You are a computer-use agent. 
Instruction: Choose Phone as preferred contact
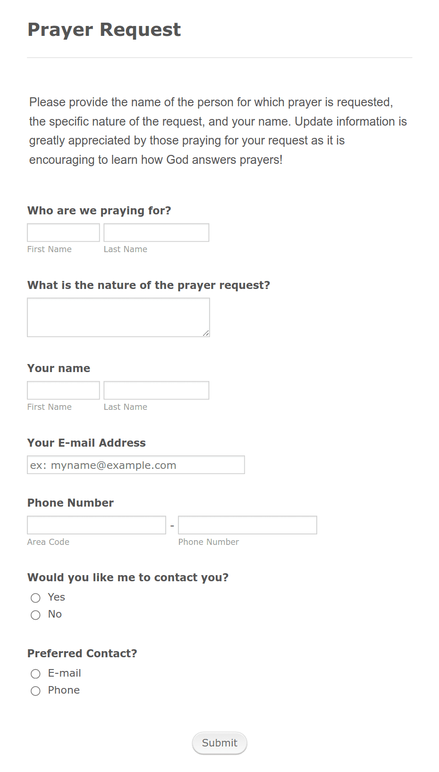pos(35,691)
